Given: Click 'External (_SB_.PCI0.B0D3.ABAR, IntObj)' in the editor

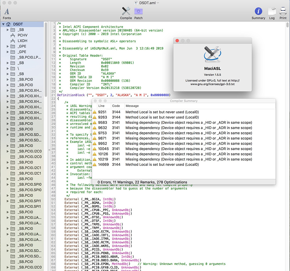Looking at the screenshot, I should click(99, 257).
